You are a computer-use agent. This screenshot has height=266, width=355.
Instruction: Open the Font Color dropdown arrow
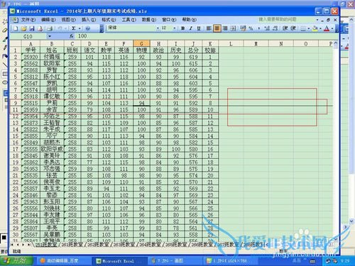coord(332,28)
